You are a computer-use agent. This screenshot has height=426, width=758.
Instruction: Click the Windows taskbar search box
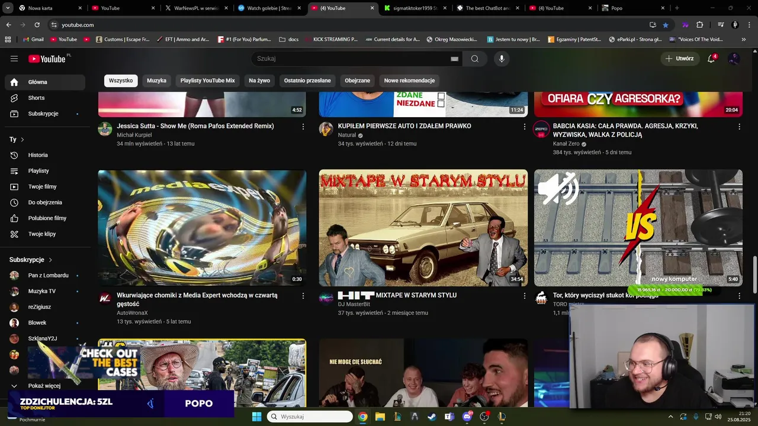click(x=309, y=417)
